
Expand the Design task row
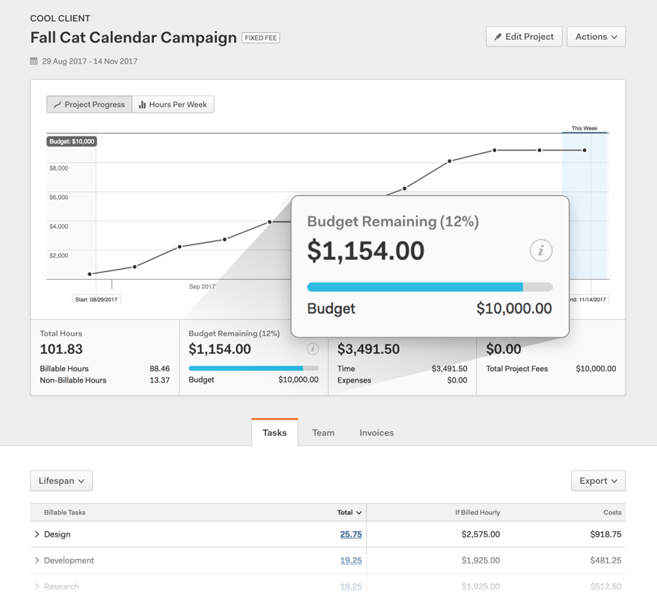pos(37,535)
